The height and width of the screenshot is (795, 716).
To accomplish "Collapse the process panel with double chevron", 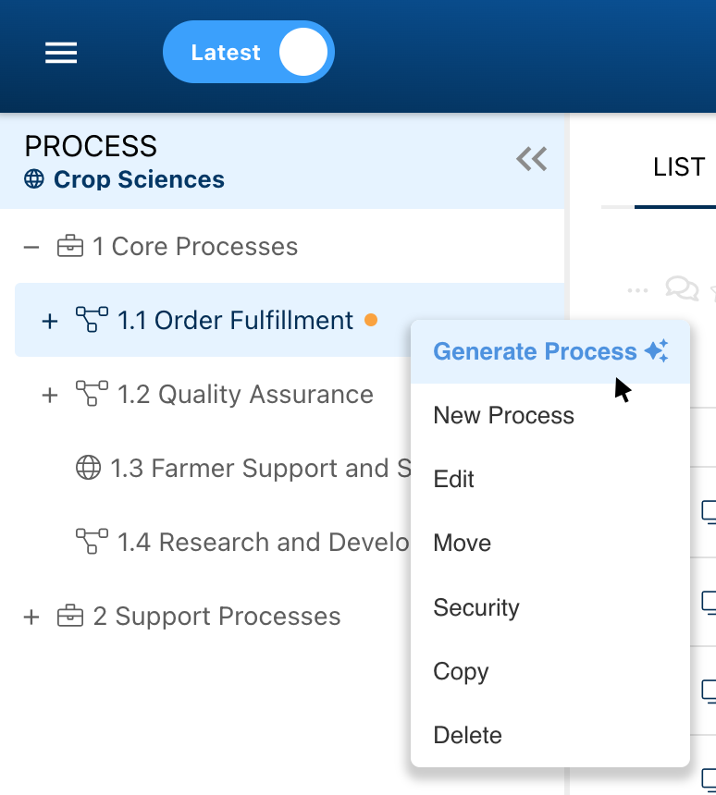I will click(x=531, y=160).
